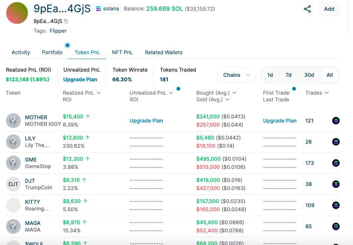Screen dimensions: 353x245
Task: Click the MOTHER token placeholder icon
Action: pos(13,121)
